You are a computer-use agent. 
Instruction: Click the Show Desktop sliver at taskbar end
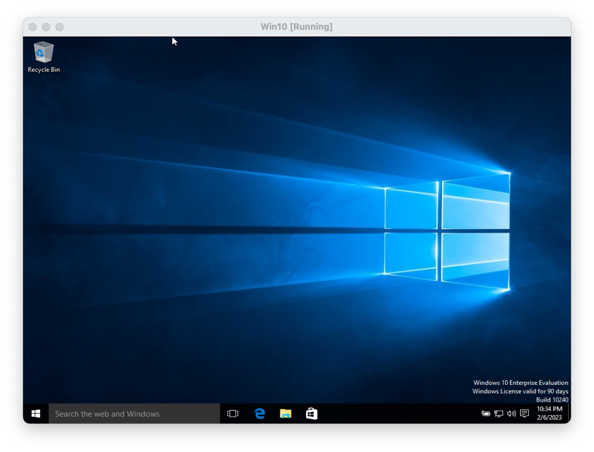click(x=569, y=413)
